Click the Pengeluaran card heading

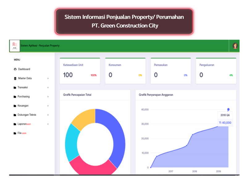point(207,65)
